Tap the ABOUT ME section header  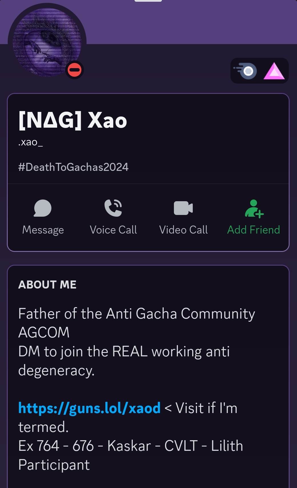[x=47, y=284]
